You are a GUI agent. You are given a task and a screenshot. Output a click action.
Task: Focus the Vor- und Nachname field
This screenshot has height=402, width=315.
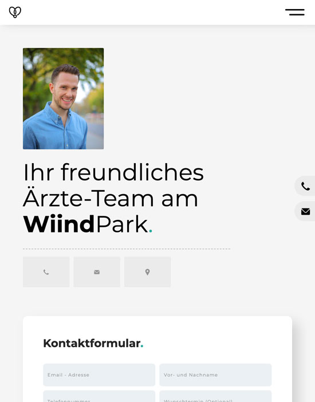(x=215, y=375)
